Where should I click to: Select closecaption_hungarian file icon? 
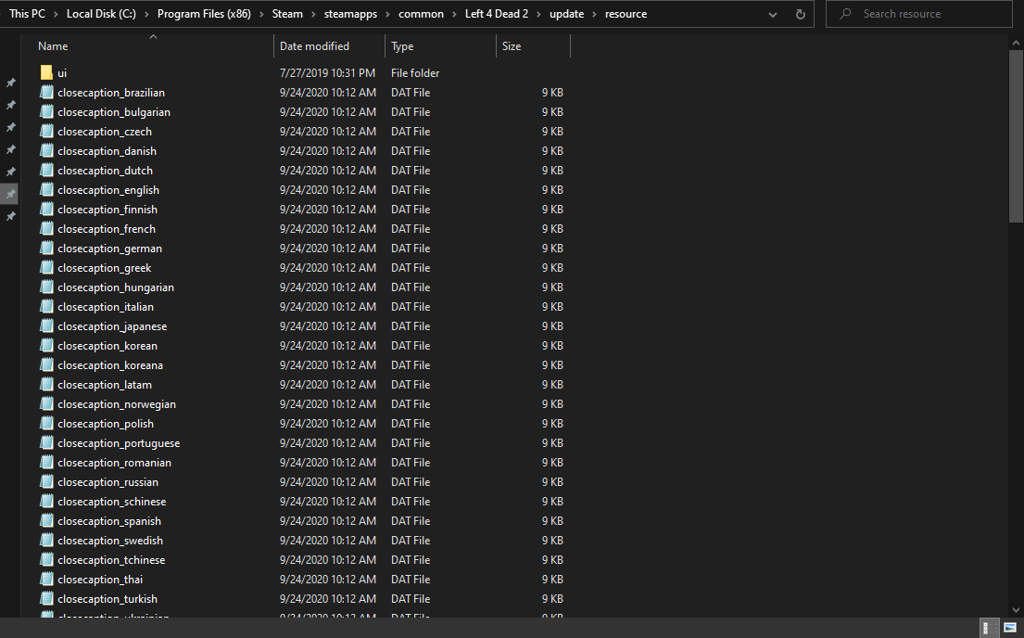pyautogui.click(x=46, y=287)
